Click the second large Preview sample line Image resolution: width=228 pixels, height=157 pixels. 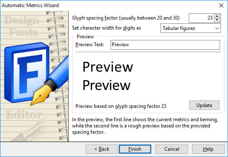pyautogui.click(x=106, y=85)
